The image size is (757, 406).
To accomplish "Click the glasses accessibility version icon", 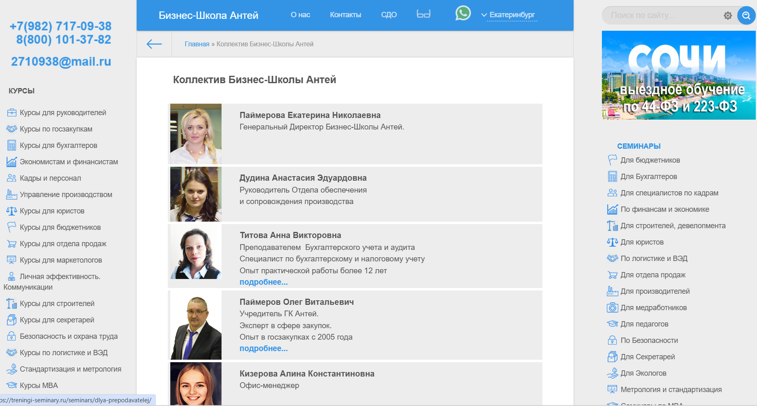I will click(423, 14).
